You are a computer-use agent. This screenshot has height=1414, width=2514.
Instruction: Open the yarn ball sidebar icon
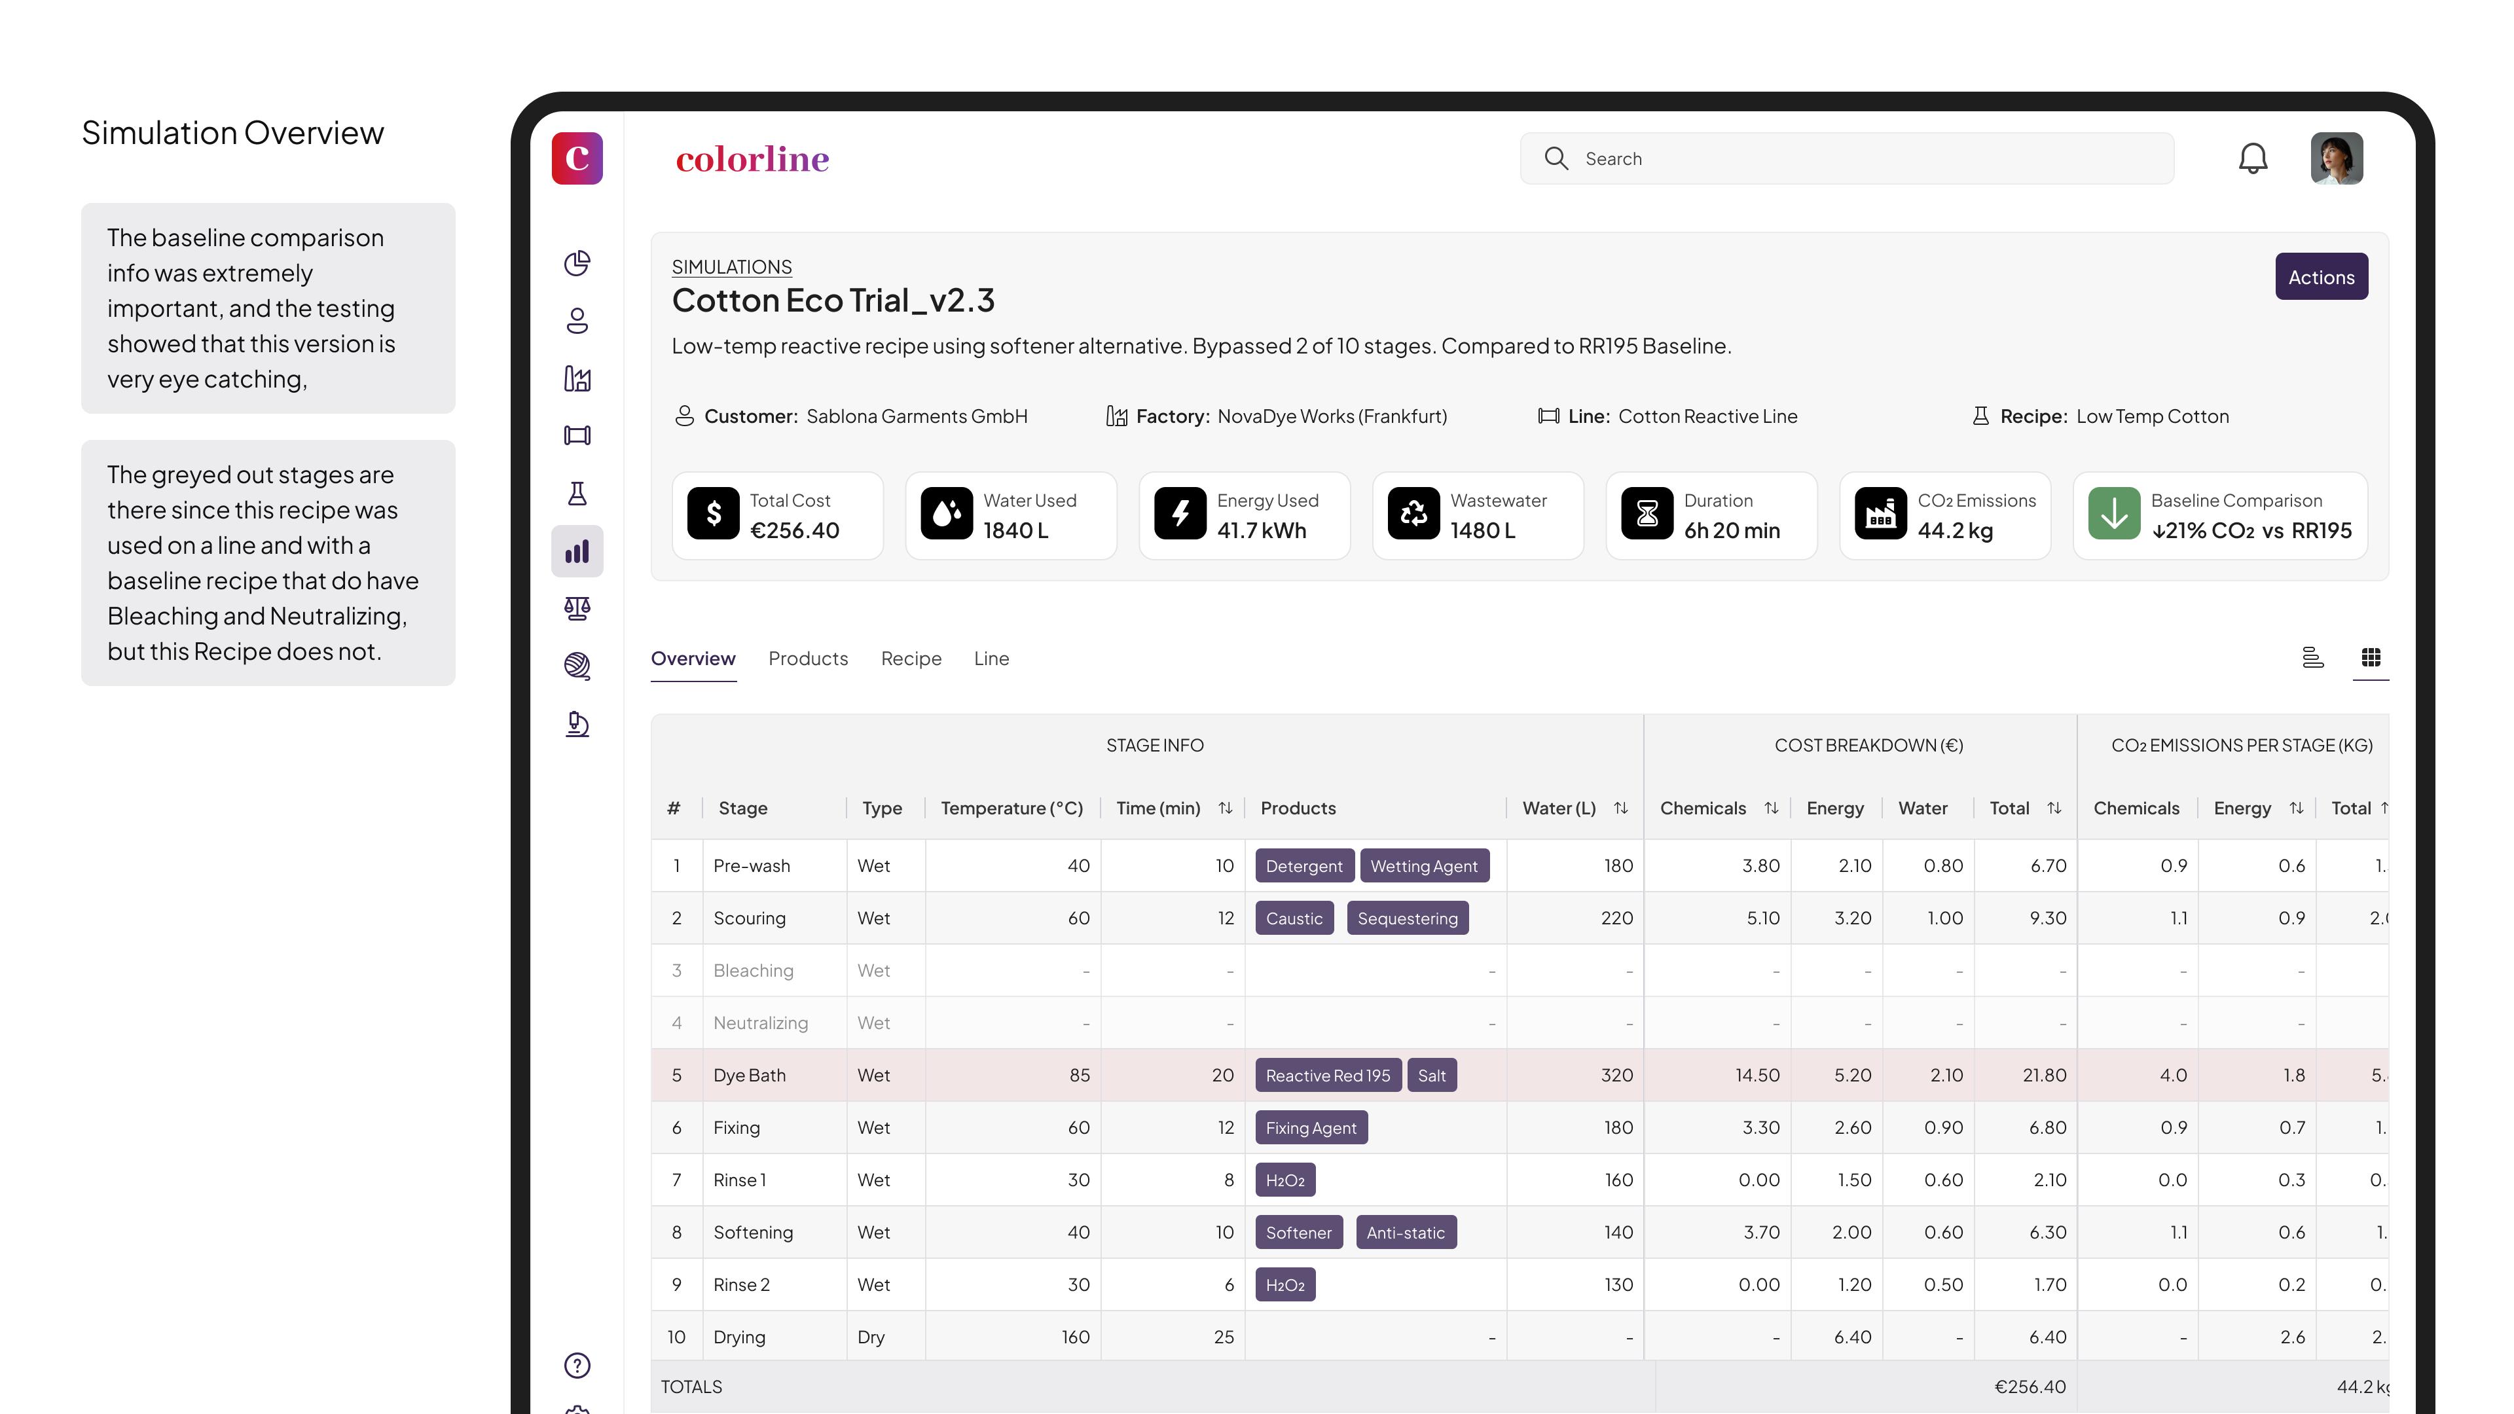coord(577,666)
